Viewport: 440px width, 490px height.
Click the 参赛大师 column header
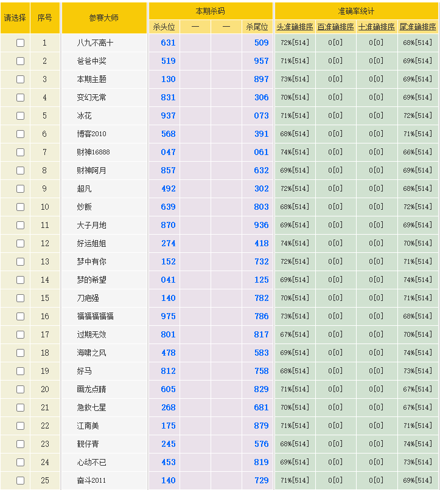[x=103, y=18]
